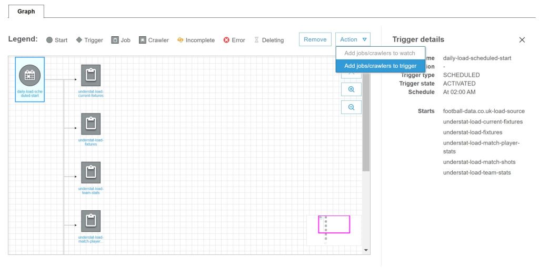
Task: Click the scrollbar down arrow in graph
Action: click(x=366, y=250)
